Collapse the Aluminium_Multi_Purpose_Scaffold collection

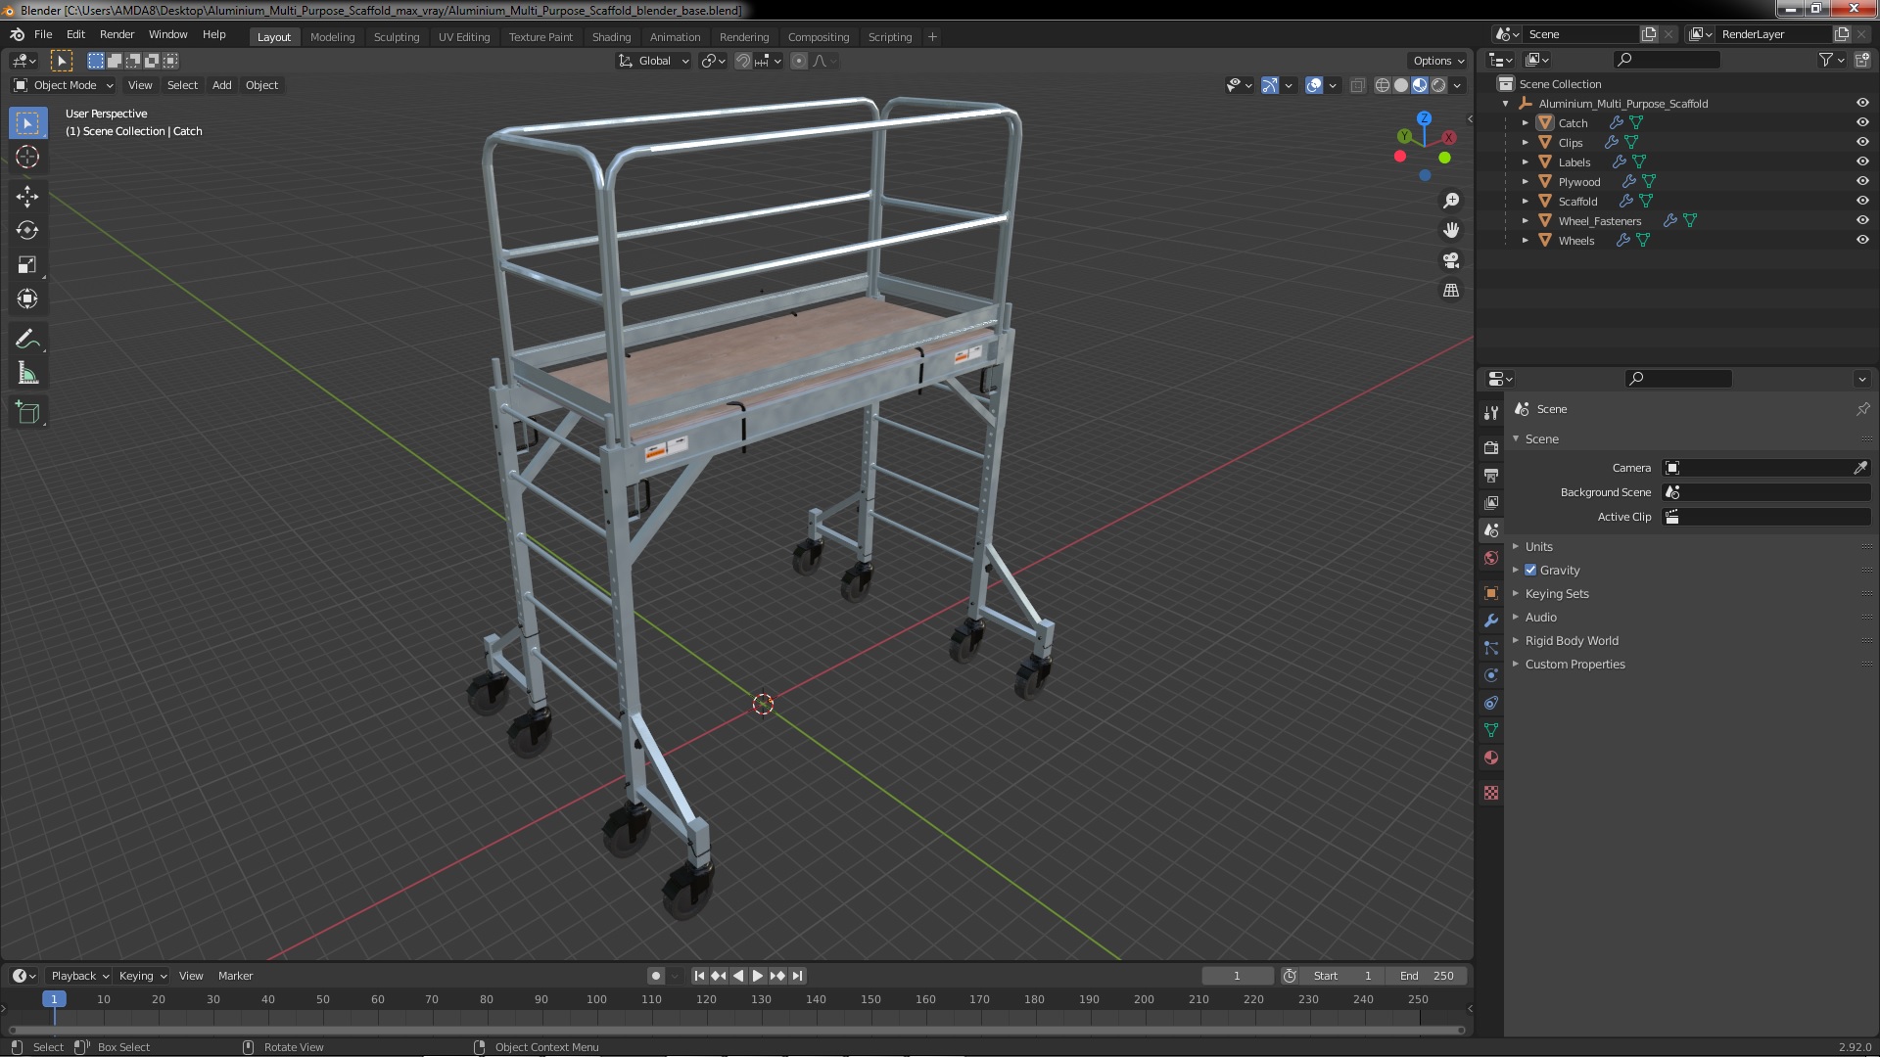tap(1505, 104)
